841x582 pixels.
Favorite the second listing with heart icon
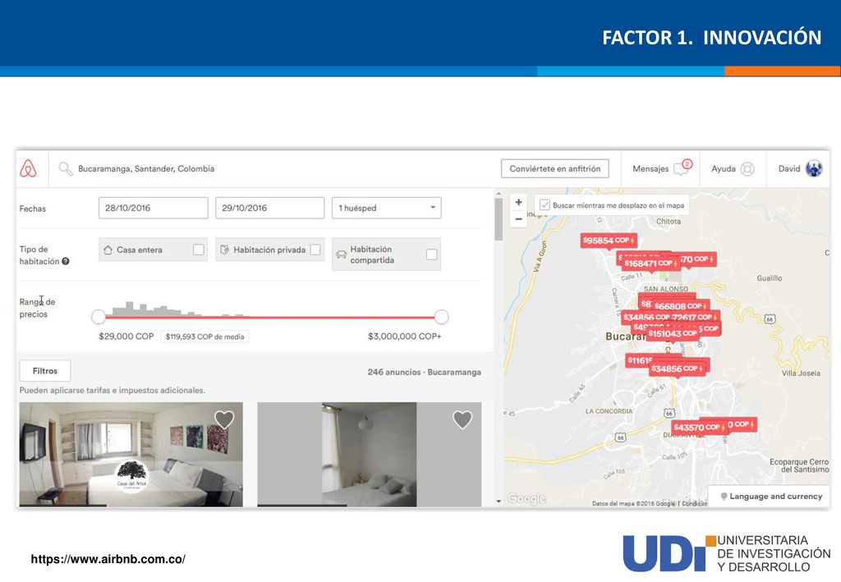(462, 419)
